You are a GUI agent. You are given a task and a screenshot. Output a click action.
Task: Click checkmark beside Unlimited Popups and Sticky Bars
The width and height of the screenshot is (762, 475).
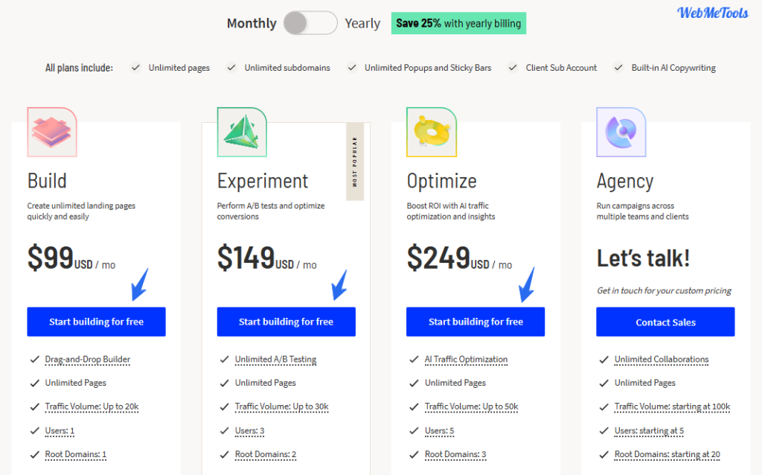(x=352, y=68)
